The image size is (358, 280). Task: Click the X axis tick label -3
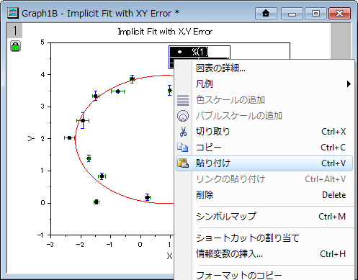click(50, 245)
